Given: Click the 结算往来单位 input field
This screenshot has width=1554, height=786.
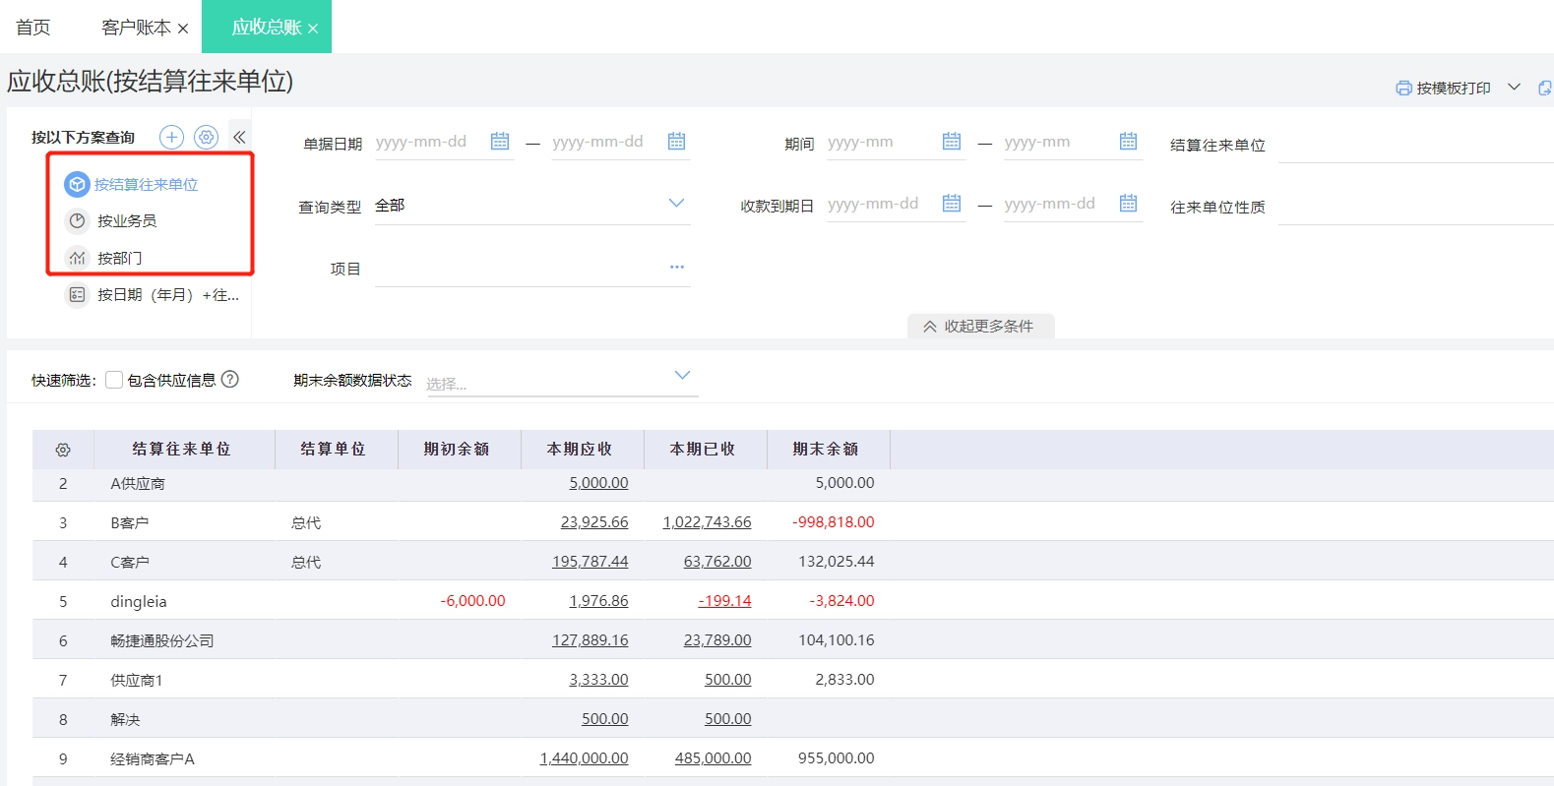Looking at the screenshot, I should [x=1414, y=145].
